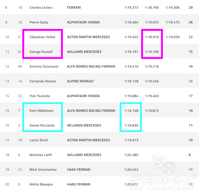Open Pierre Gasly's driver entry

coord(39,22)
